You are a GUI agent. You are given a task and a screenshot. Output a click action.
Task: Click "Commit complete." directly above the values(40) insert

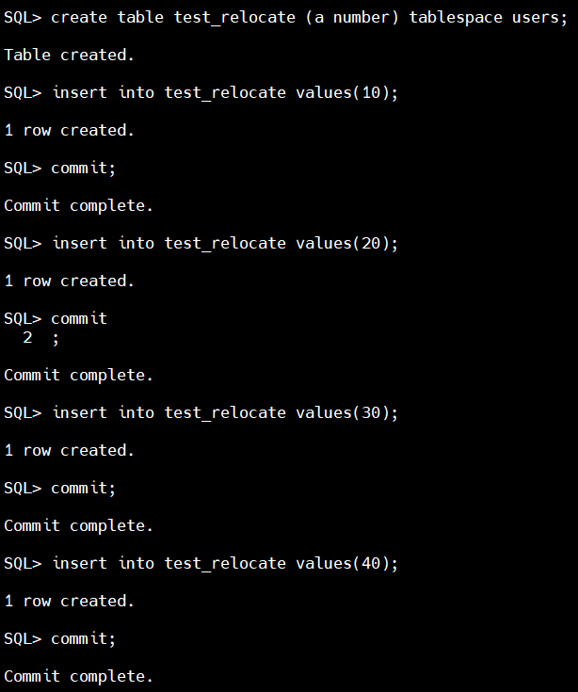pyautogui.click(x=78, y=525)
